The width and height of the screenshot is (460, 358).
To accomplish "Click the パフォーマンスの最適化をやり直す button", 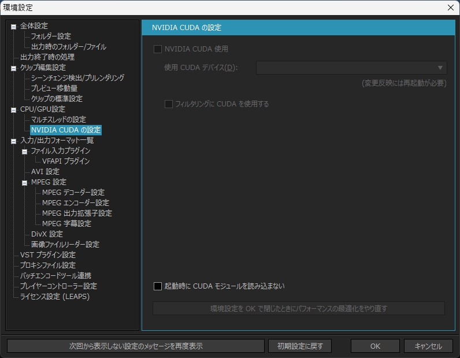I will pos(299,308).
